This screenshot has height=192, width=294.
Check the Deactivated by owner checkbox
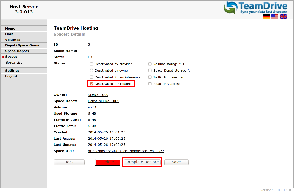(91, 71)
